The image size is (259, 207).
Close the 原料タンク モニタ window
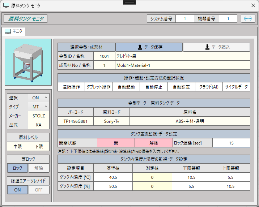253,5
